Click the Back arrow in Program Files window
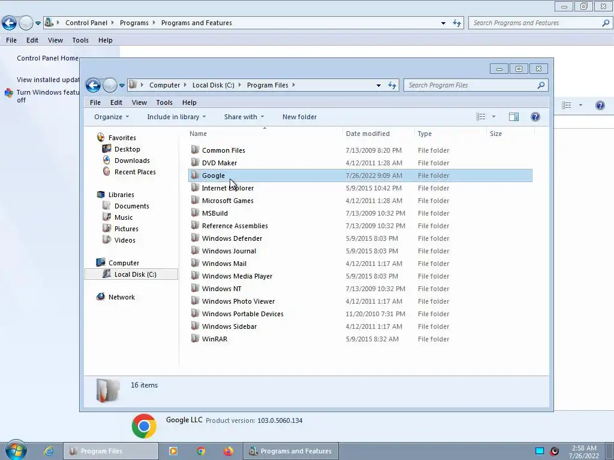The width and height of the screenshot is (614, 460). point(93,85)
